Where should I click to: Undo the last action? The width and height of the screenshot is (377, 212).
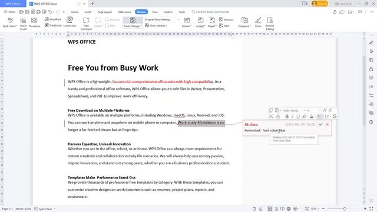pyautogui.click(x=49, y=12)
